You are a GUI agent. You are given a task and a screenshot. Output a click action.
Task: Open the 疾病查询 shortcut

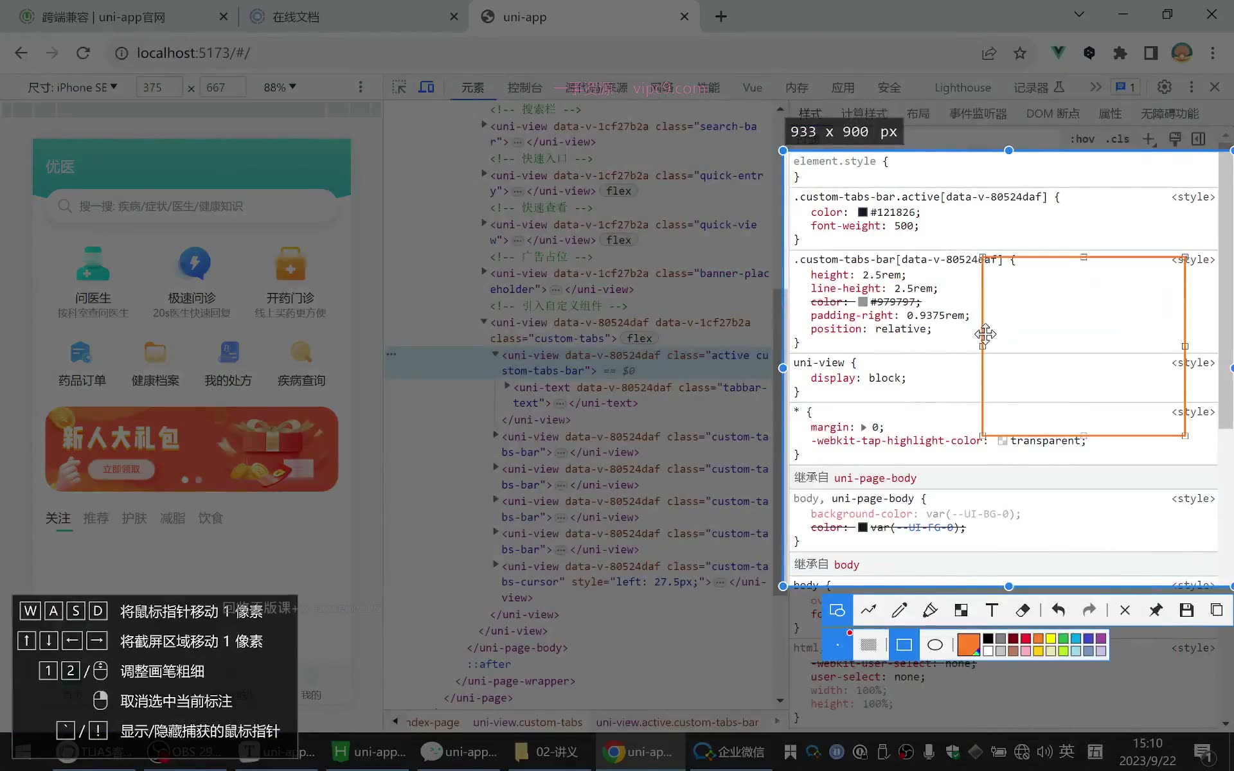pos(301,364)
